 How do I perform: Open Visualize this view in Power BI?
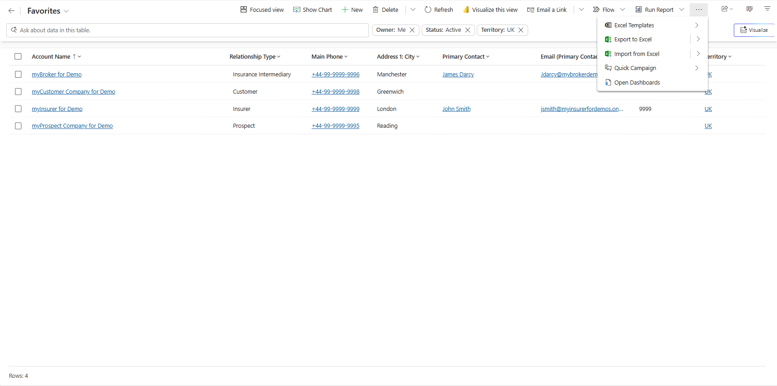[x=490, y=10]
